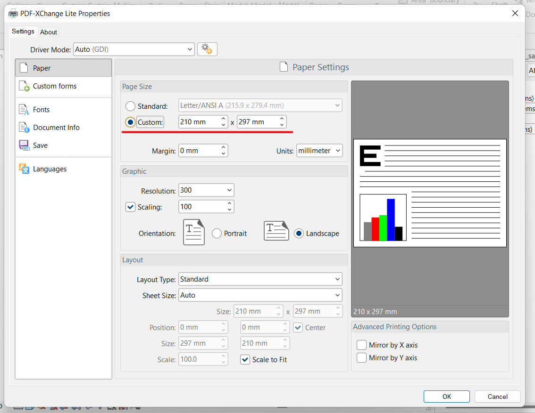Screen dimensions: 535x413
Task: Choose Portrait orientation radio button
Action: tap(217, 233)
